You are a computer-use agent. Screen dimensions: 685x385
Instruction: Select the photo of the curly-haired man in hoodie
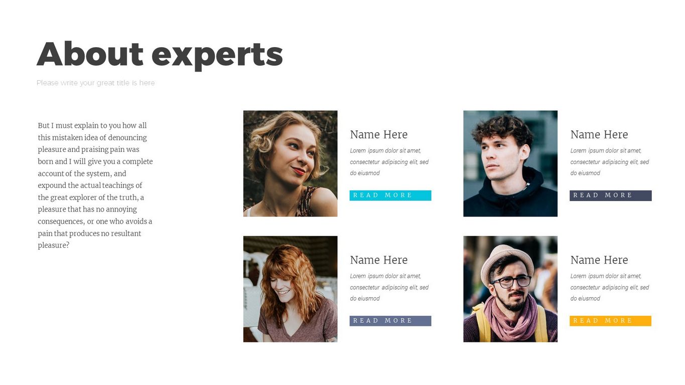(x=510, y=163)
